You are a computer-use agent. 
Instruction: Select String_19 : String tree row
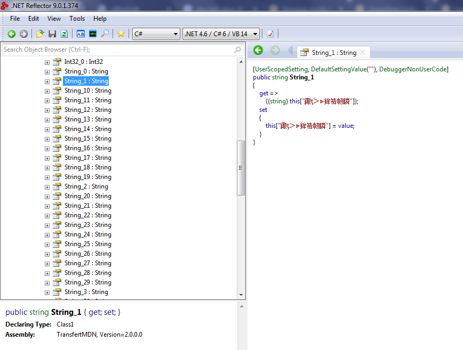88,177
